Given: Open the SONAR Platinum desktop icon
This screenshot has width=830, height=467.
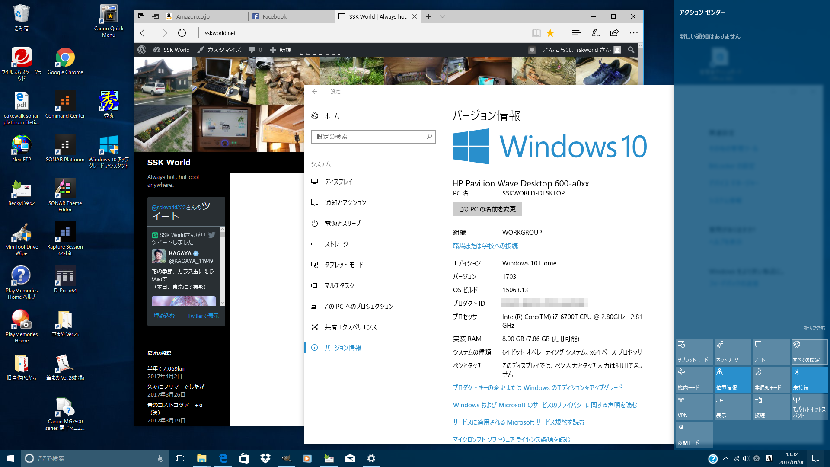Looking at the screenshot, I should pos(65,148).
